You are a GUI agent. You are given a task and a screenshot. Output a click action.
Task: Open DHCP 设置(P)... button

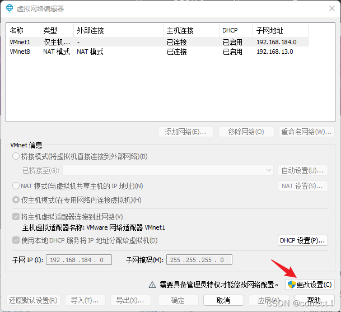tap(303, 240)
